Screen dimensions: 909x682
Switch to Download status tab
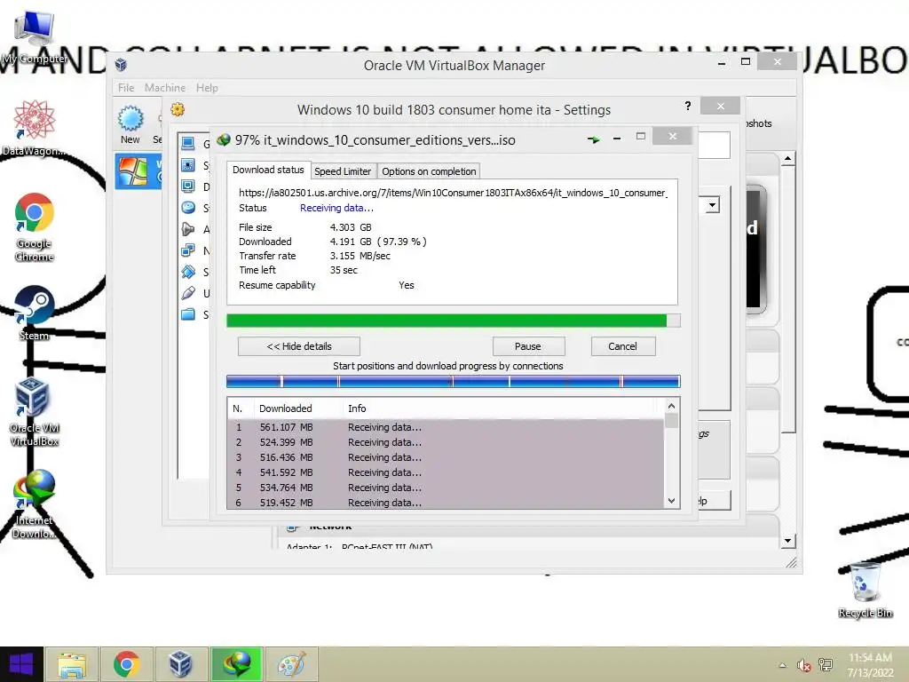click(x=268, y=170)
